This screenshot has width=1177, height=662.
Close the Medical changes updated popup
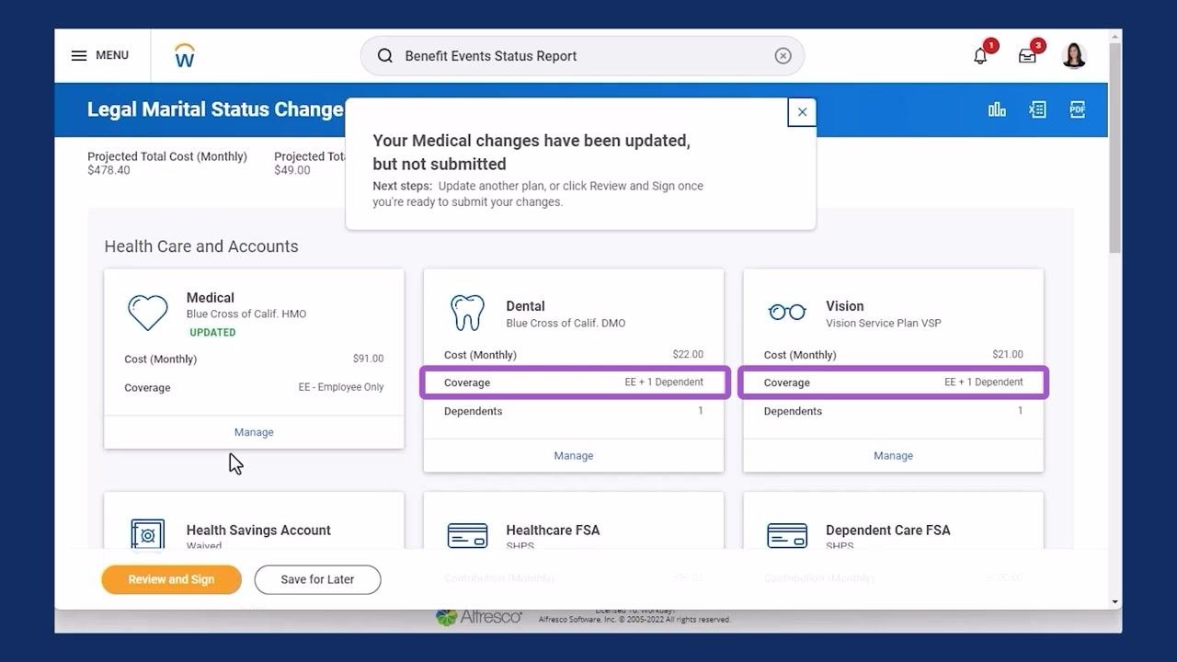pyautogui.click(x=802, y=112)
